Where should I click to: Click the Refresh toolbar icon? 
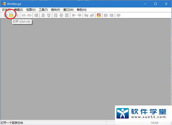click(x=118, y=15)
